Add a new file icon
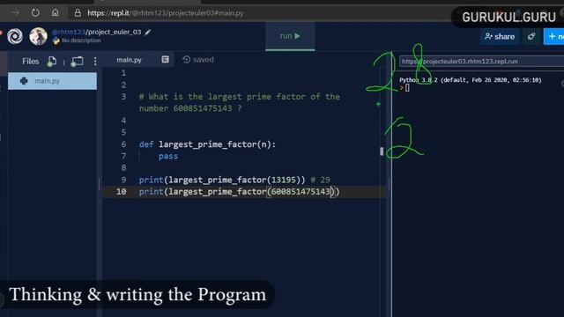 52,62
